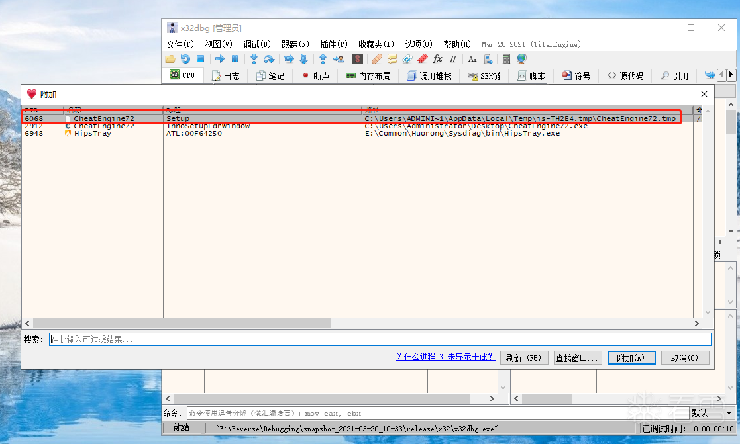Screen dimensions: 740x444
Task: Click the Functions fx toolbar icon
Action: [437, 59]
